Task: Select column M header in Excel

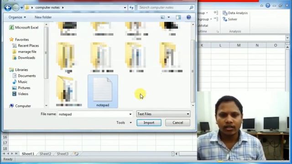Action: click(x=239, y=45)
